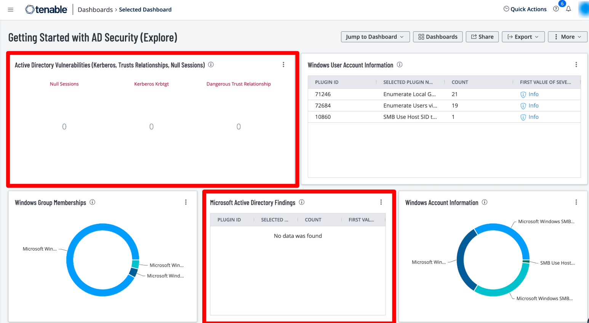Click info icon beside Windows Group Memberships

[x=92, y=202]
